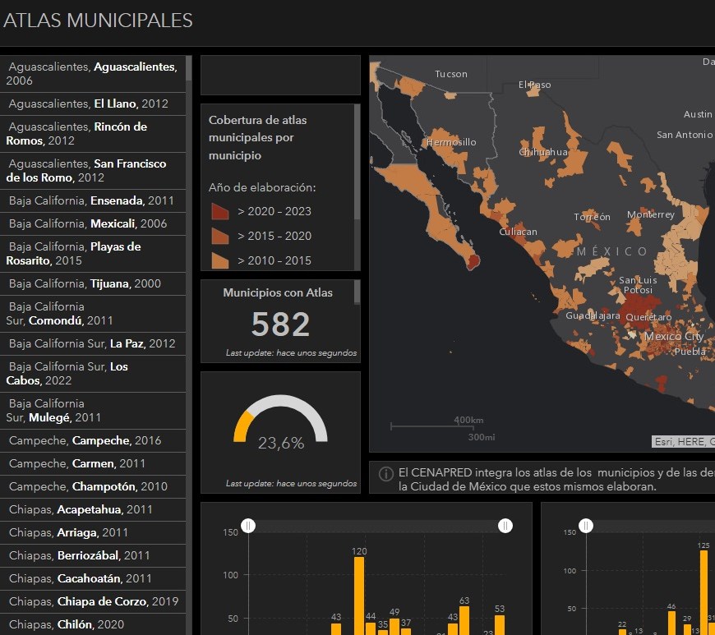Click the municipality list scrollbar
Screen dimensions: 715x635
(x=189, y=69)
